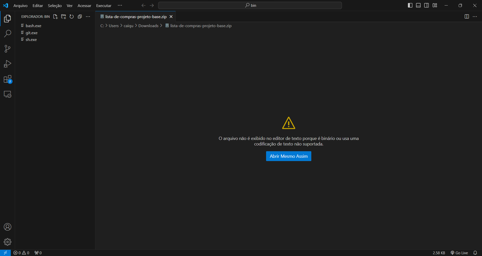Click the New File icon in Explorer
Screen dimensions: 482x256
[x=55, y=17]
